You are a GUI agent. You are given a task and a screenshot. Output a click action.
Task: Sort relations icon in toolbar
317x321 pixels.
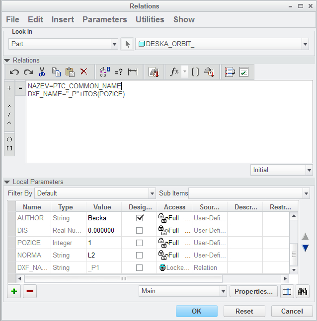[x=230, y=72]
